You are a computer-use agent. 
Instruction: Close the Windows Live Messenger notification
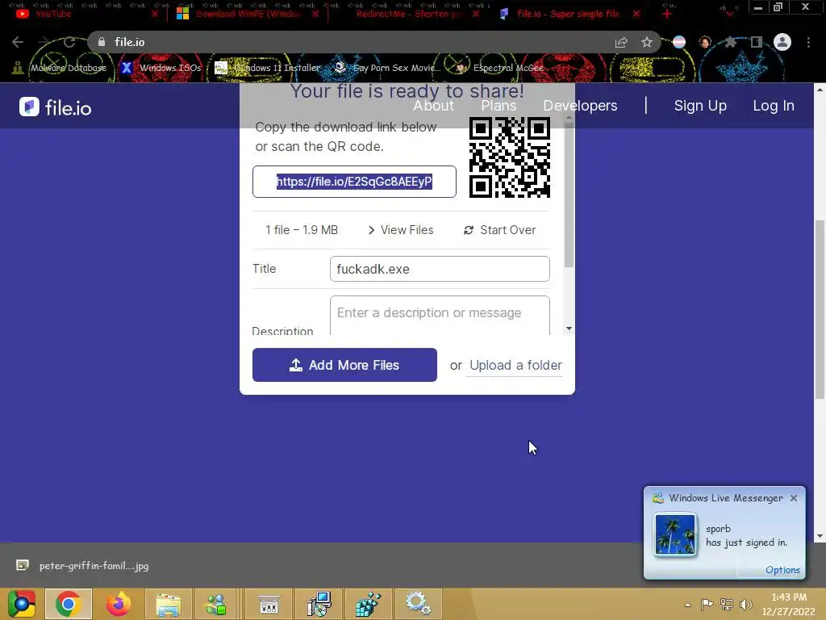[x=794, y=497]
